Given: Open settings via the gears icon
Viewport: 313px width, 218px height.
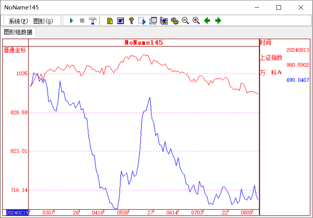Looking at the screenshot, I should [174, 21].
